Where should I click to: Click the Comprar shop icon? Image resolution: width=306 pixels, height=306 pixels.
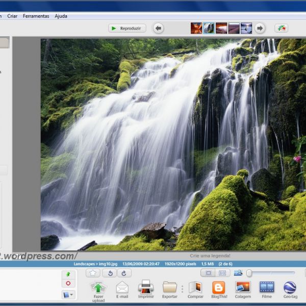pyautogui.click(x=195, y=288)
